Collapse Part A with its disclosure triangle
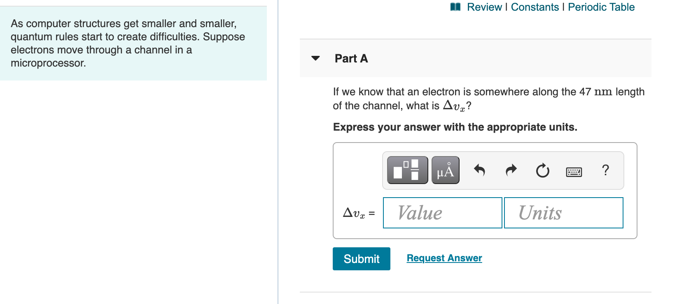Screen dimensions: 677x304 [315, 58]
